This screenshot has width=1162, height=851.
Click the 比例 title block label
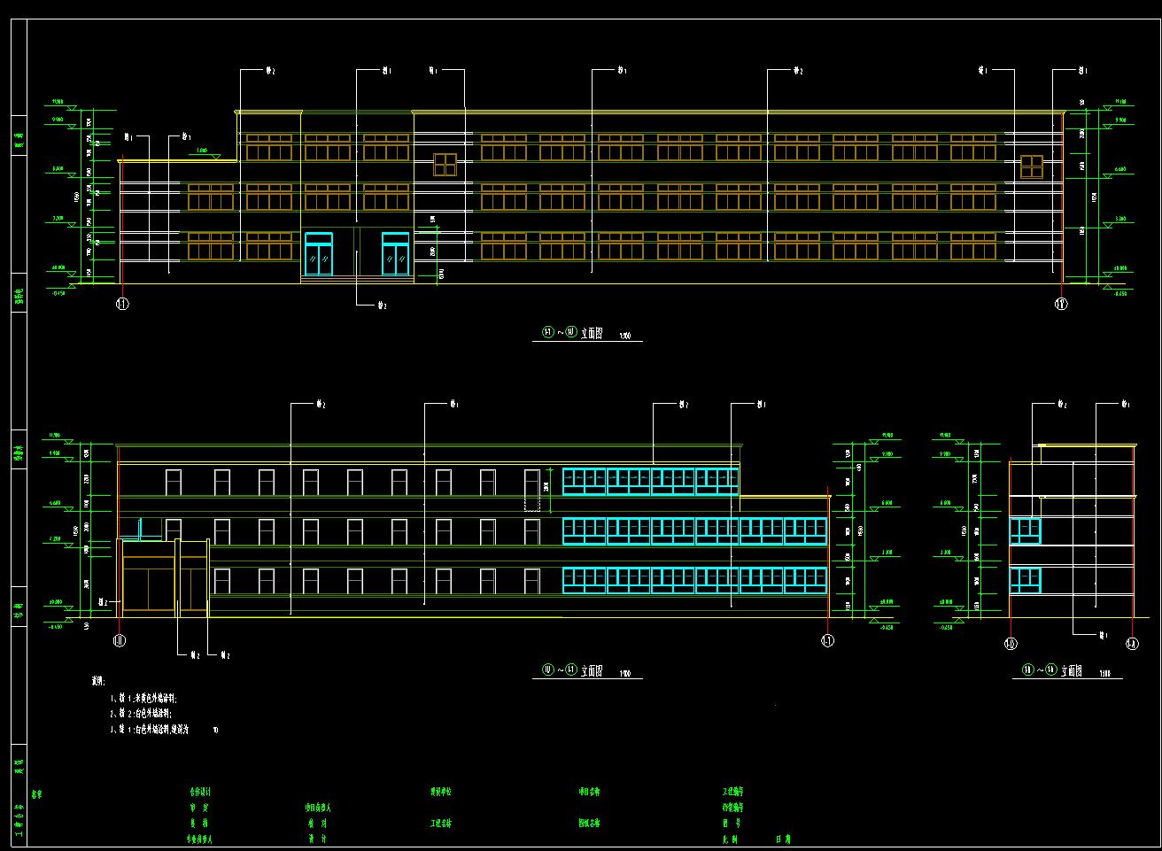[x=730, y=838]
